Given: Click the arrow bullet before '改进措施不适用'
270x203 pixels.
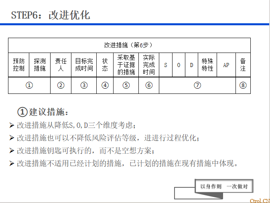Looking at the screenshot, I should click(x=12, y=163).
